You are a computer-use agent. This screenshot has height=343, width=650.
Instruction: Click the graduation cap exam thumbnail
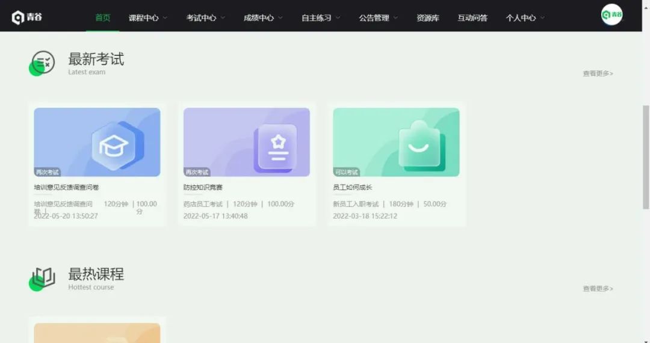[x=97, y=142]
